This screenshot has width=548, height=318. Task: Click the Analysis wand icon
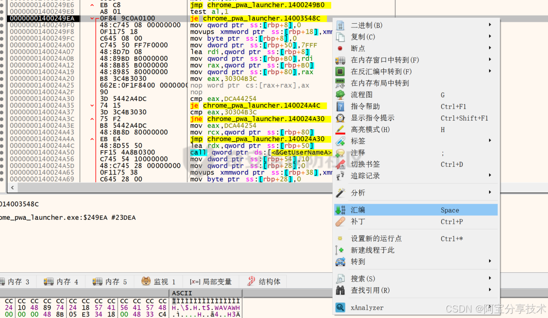(340, 193)
